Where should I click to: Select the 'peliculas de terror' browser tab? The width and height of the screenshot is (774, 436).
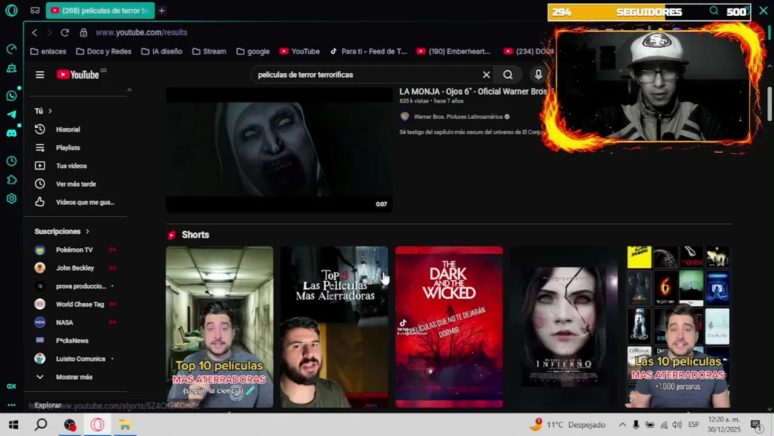(100, 10)
